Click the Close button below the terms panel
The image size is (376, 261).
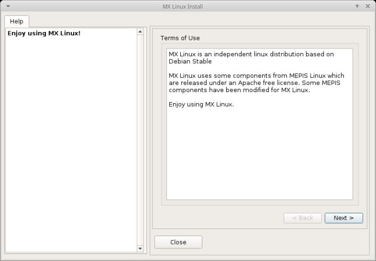(178, 242)
